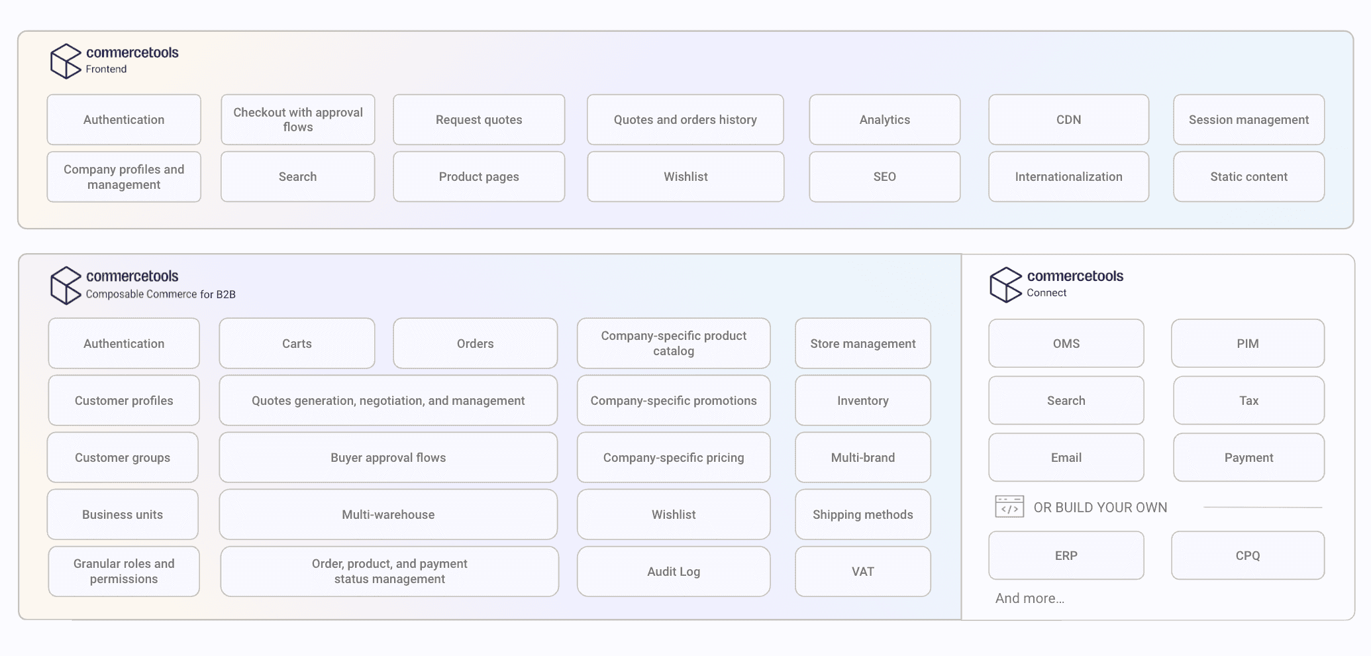This screenshot has height=656, width=1371.
Task: Click Authentication in the B2B panel
Action: pos(124,343)
